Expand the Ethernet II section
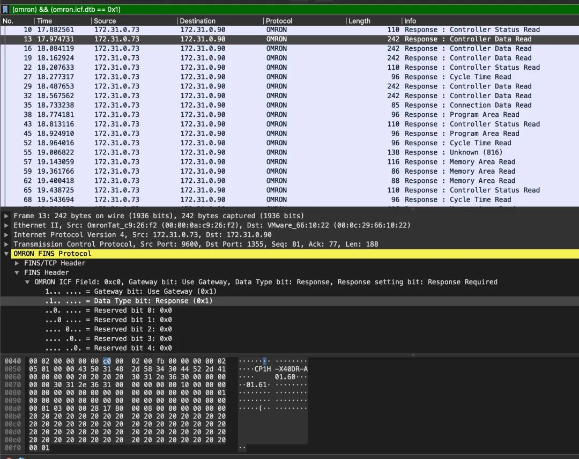The image size is (579, 459). click(x=6, y=225)
